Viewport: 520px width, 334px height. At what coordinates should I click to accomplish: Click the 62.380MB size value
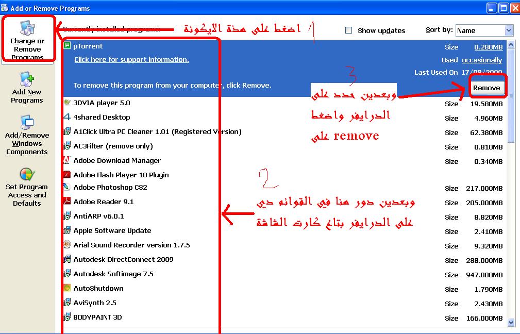tap(486, 132)
